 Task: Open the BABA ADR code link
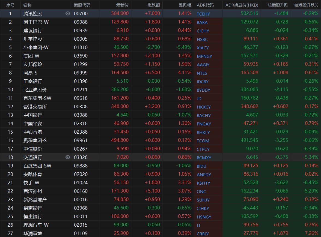202,22
